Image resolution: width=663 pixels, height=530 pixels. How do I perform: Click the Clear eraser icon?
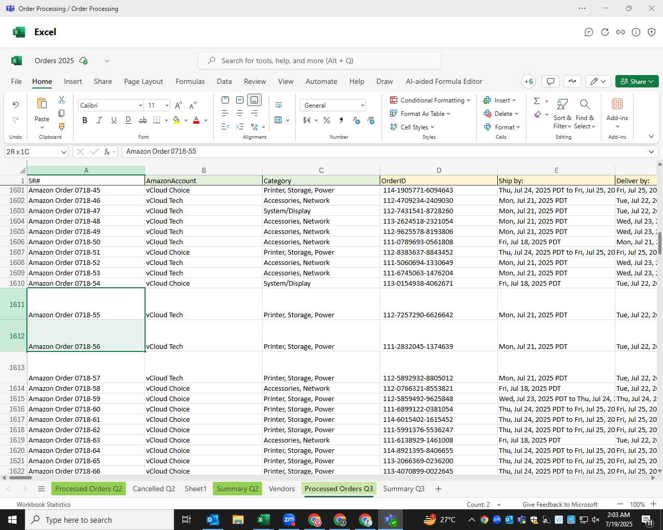pyautogui.click(x=538, y=114)
